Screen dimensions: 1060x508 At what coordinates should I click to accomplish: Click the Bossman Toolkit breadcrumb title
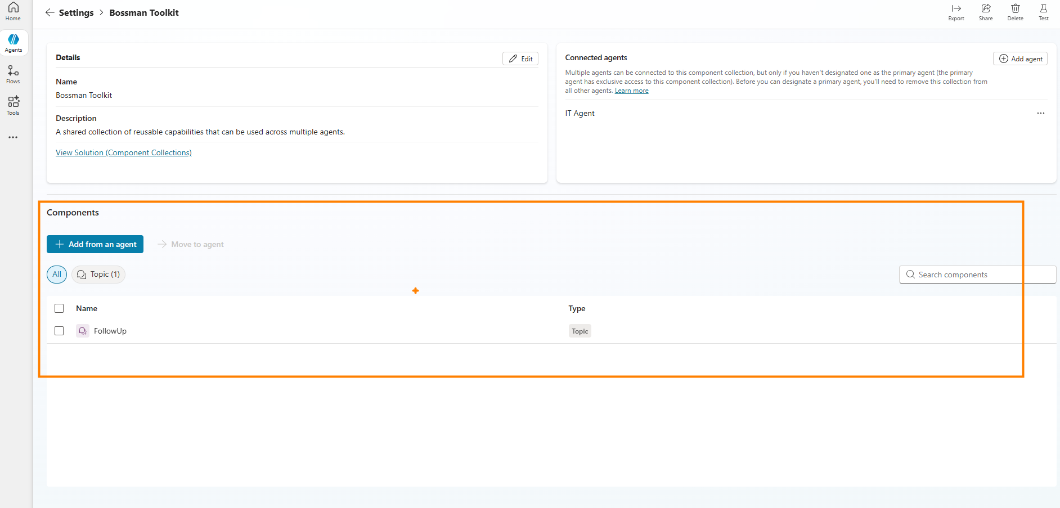pos(144,12)
